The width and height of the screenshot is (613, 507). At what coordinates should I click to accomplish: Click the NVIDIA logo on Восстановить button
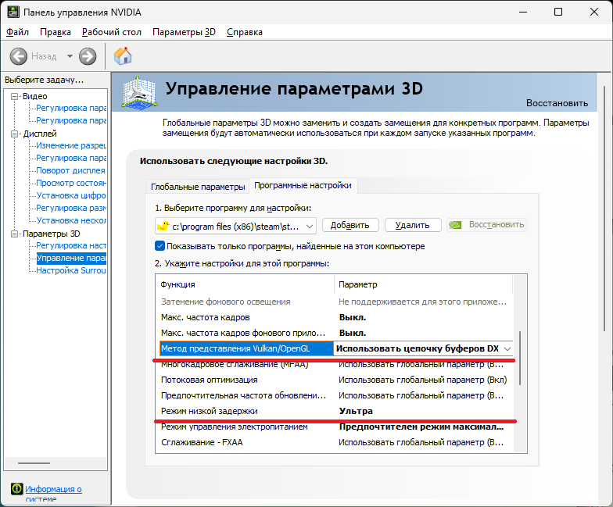point(455,225)
